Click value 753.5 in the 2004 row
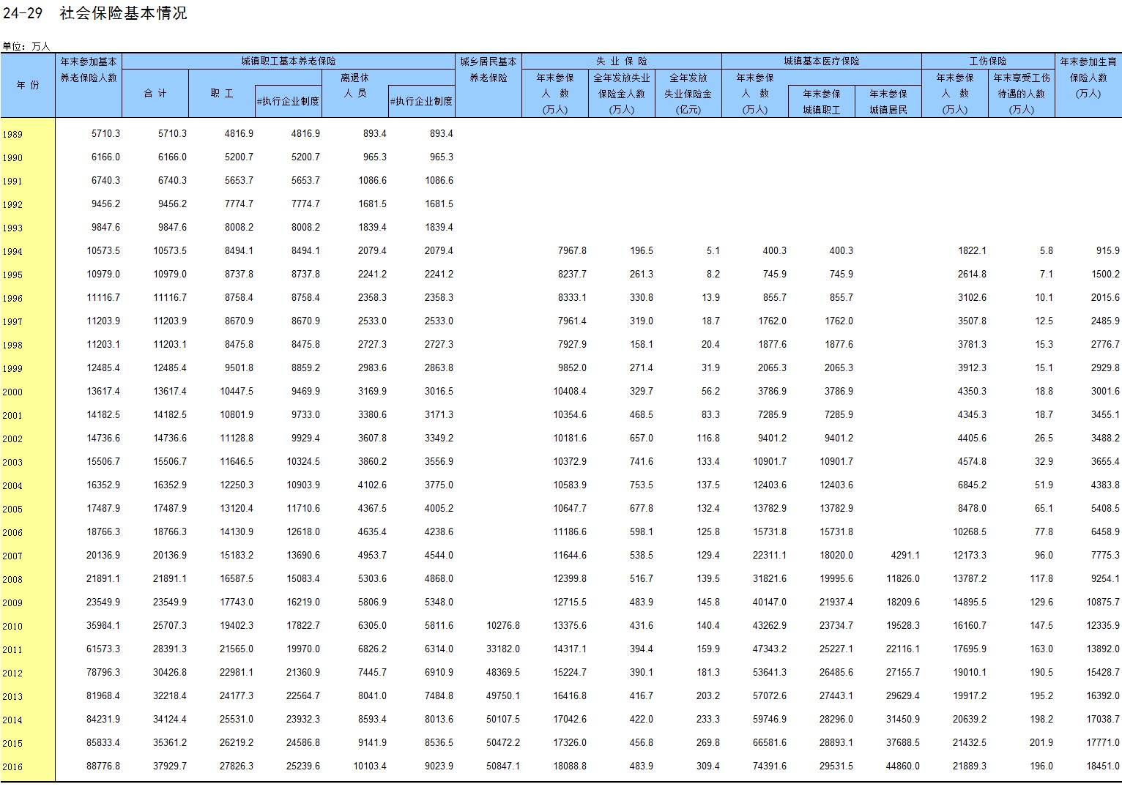The height and width of the screenshot is (806, 1122). [642, 485]
